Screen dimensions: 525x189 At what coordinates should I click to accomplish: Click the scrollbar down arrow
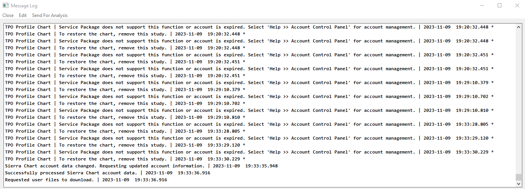518,184
